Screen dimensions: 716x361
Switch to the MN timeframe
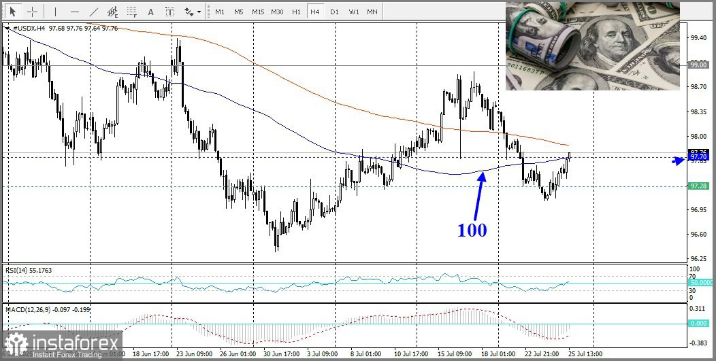pyautogui.click(x=372, y=12)
